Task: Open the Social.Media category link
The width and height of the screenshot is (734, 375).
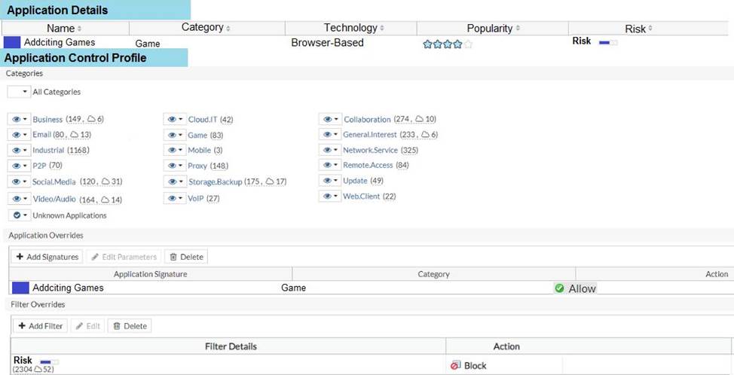Action: pyautogui.click(x=54, y=181)
